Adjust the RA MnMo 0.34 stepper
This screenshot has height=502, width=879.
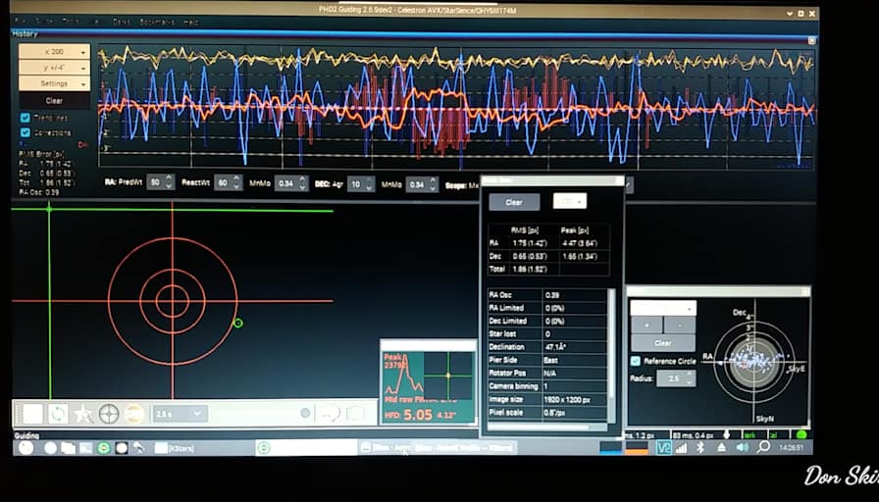point(291,183)
